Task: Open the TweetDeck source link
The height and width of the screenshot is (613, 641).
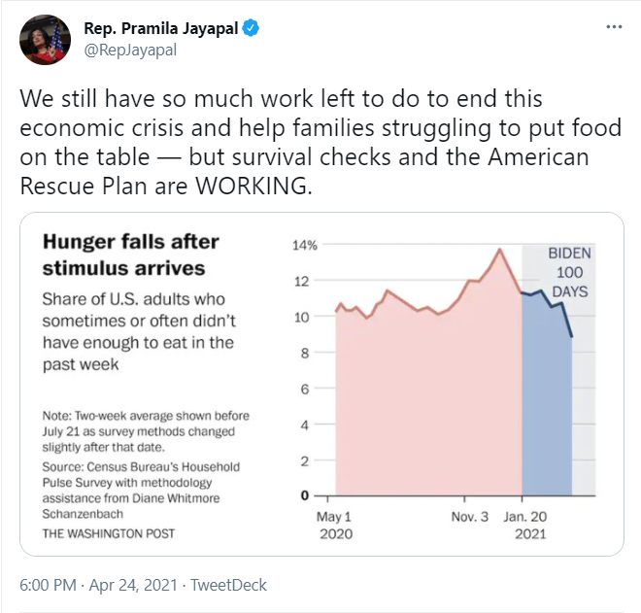Action: tap(228, 585)
